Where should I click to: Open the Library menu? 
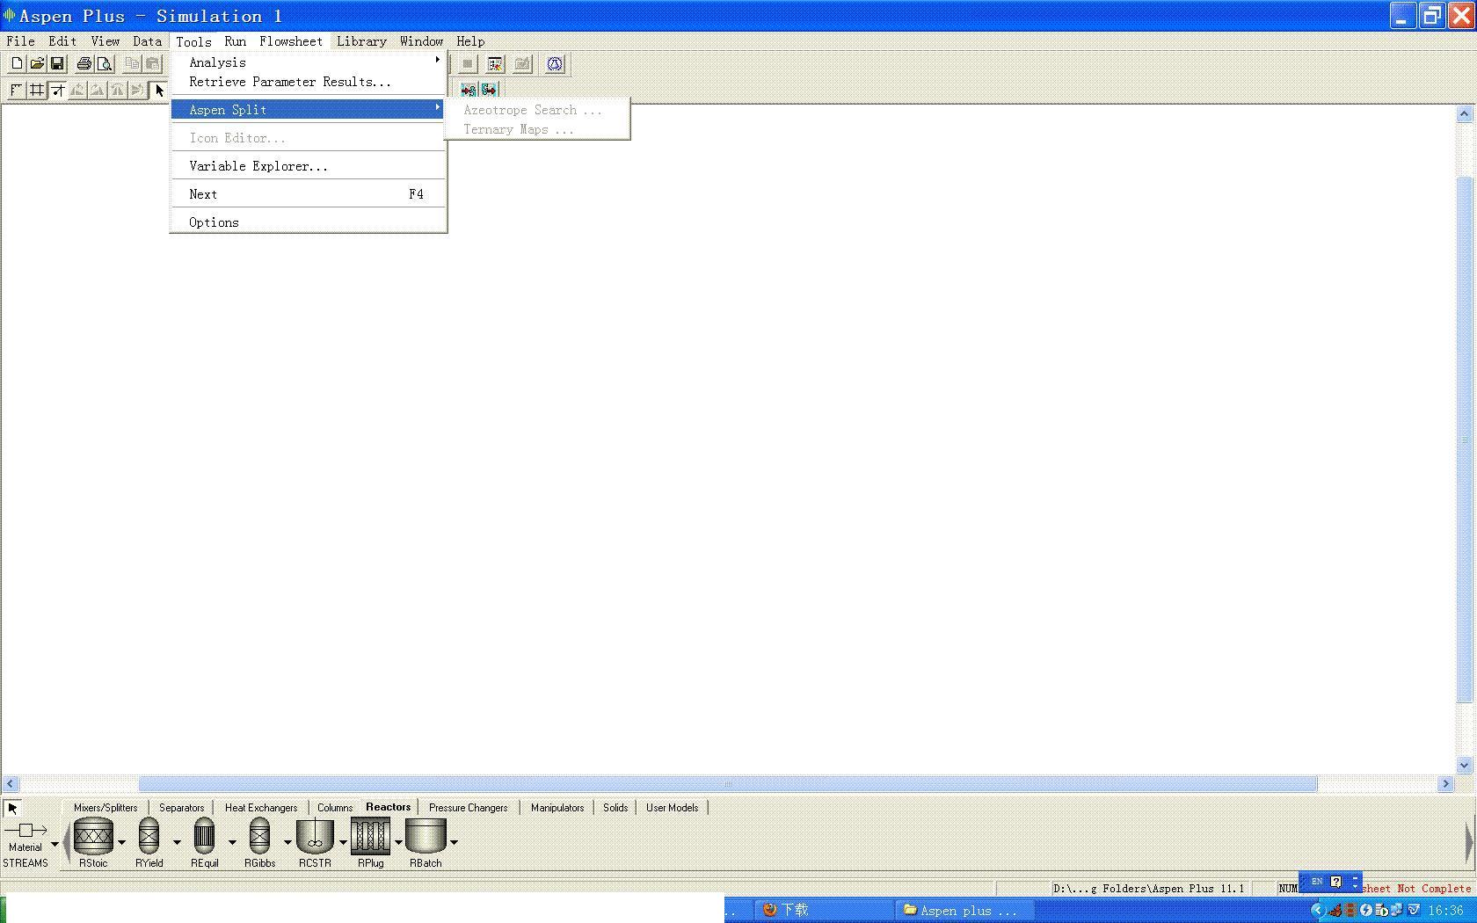coord(361,41)
